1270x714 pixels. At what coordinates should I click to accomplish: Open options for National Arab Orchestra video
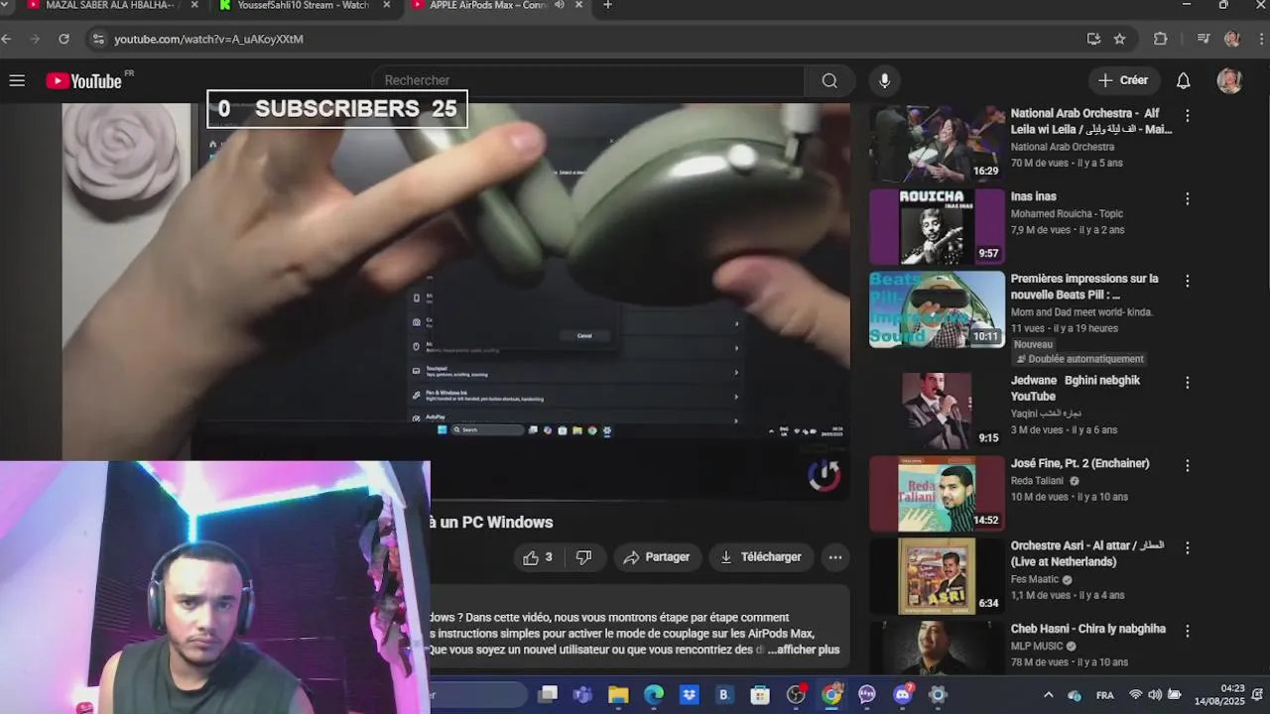tap(1187, 116)
